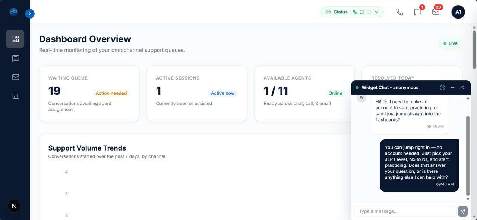This screenshot has width=477, height=220.
Task: Open the conversations chat icon in sidebar
Action: 15,58
